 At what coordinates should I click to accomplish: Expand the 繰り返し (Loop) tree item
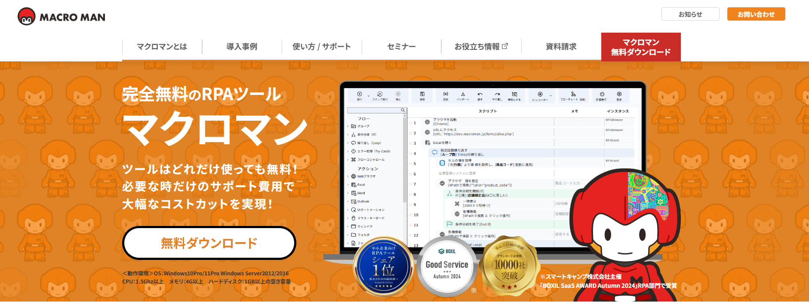(x=365, y=143)
